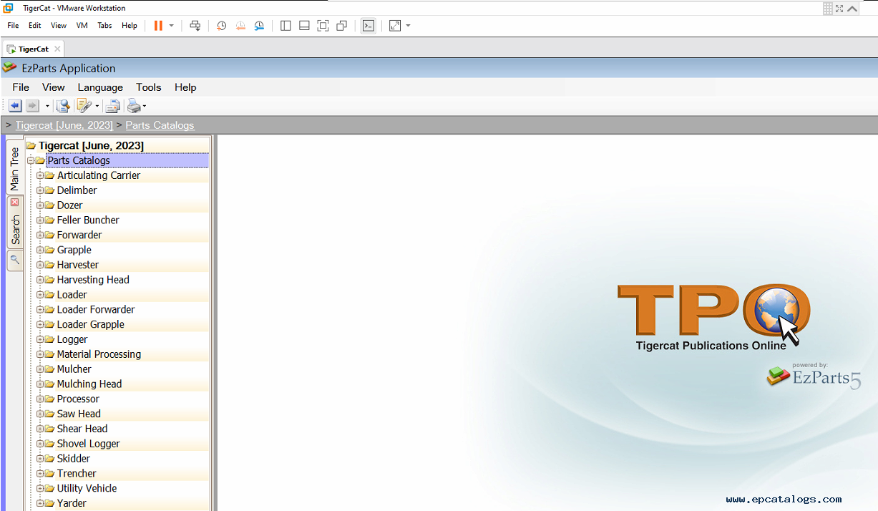
Task: Click the VMware console view icon
Action: pos(368,26)
